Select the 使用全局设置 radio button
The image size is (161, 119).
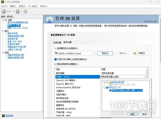107,82
